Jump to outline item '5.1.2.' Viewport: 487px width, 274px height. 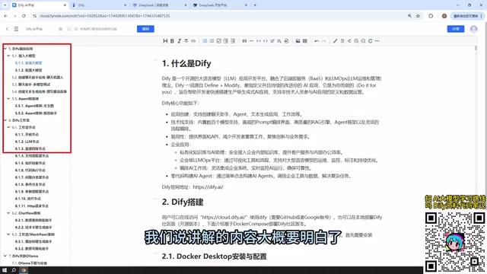pos(29,70)
